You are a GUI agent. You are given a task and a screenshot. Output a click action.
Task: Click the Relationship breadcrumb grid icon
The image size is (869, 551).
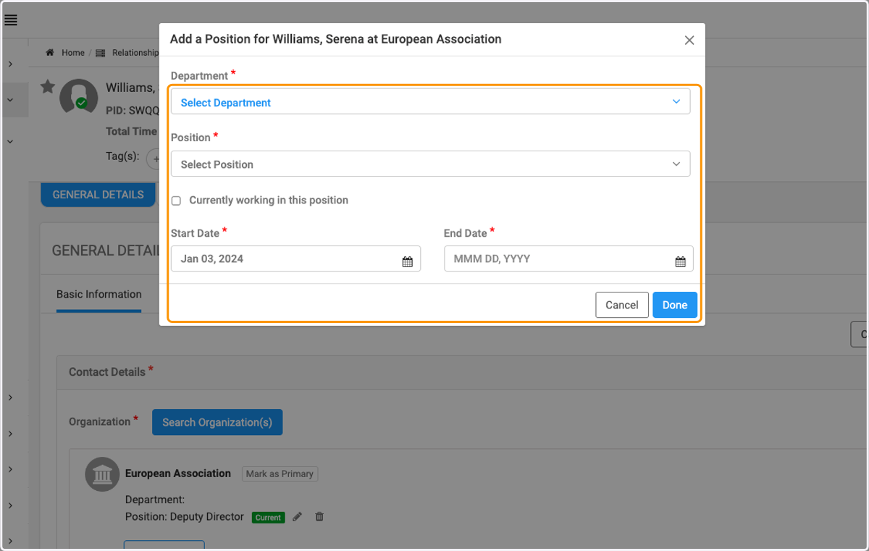(101, 53)
